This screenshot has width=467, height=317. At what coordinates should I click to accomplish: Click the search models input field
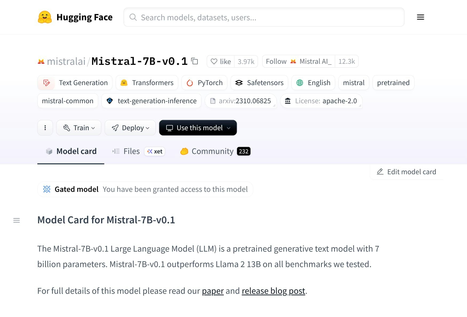(264, 17)
